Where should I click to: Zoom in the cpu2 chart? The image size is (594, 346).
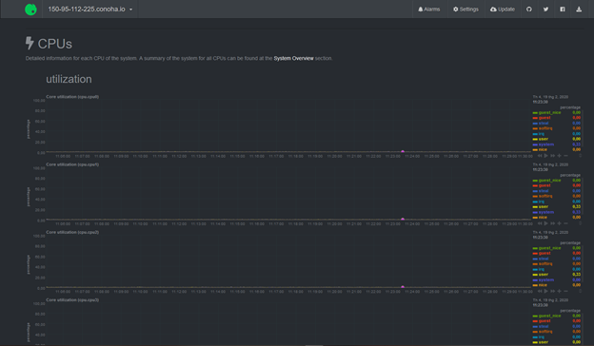point(559,291)
